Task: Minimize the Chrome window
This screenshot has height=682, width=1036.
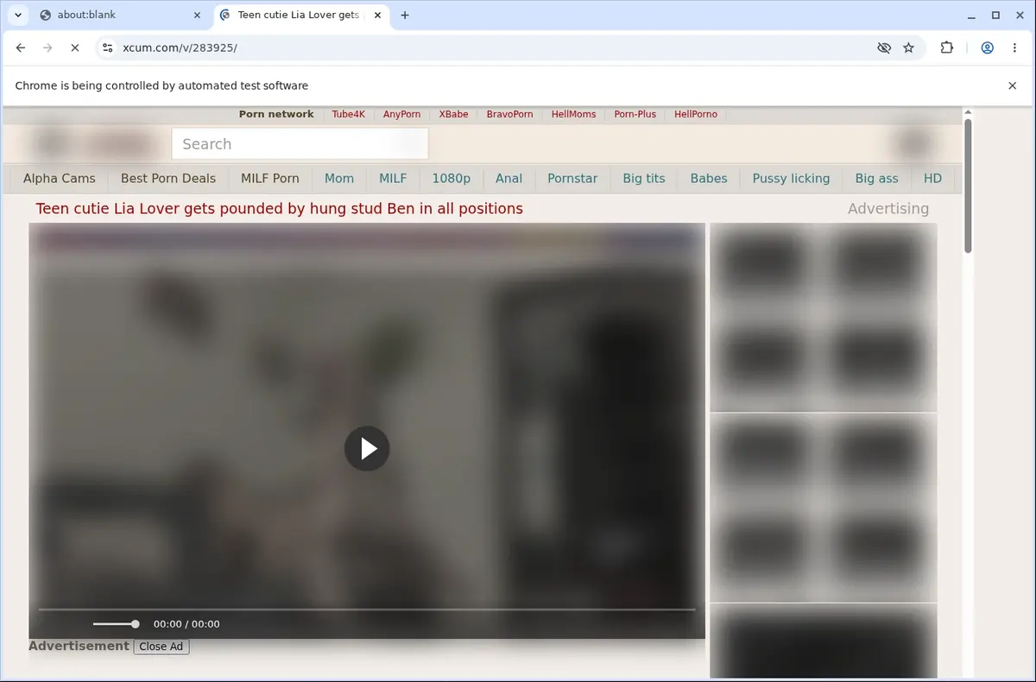Action: coord(971,15)
